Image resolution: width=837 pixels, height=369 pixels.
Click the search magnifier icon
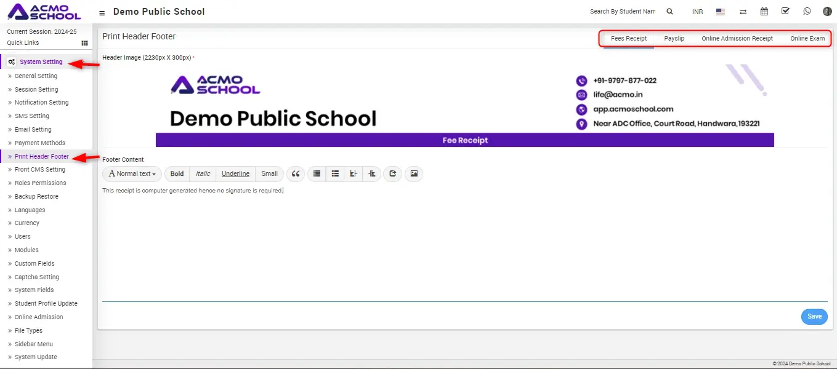click(x=669, y=12)
